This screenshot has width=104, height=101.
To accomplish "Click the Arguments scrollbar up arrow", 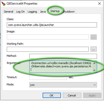I will pyautogui.click(x=94, y=63).
